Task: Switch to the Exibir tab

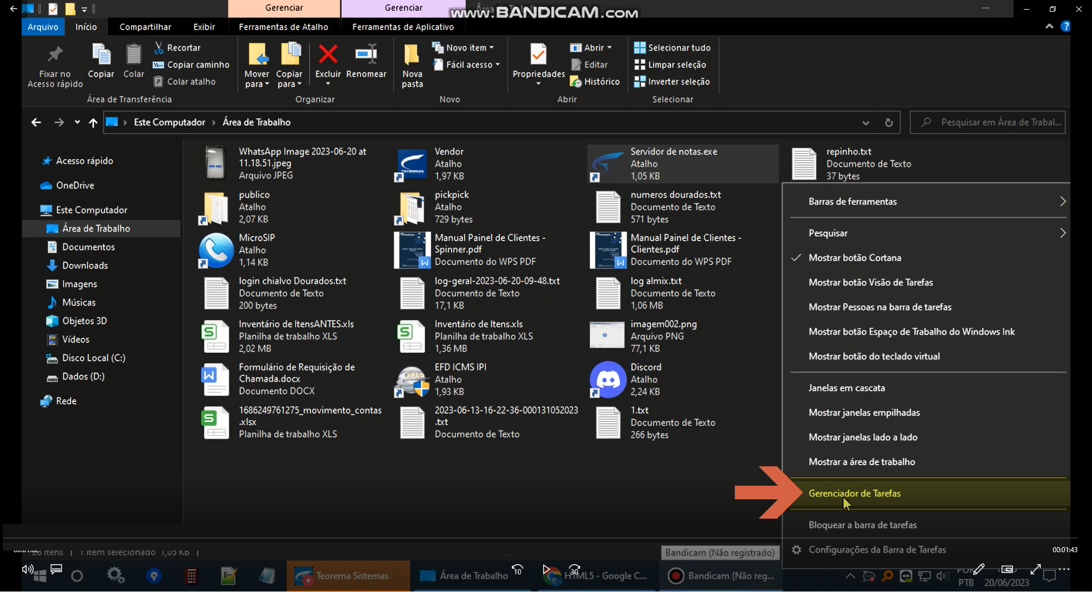Action: pyautogui.click(x=204, y=27)
